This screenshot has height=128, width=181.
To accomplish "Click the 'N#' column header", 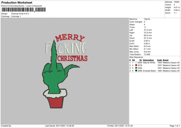I will click(133, 60).
